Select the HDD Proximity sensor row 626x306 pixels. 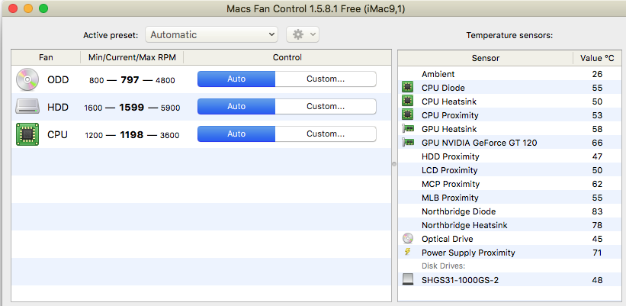[510, 156]
